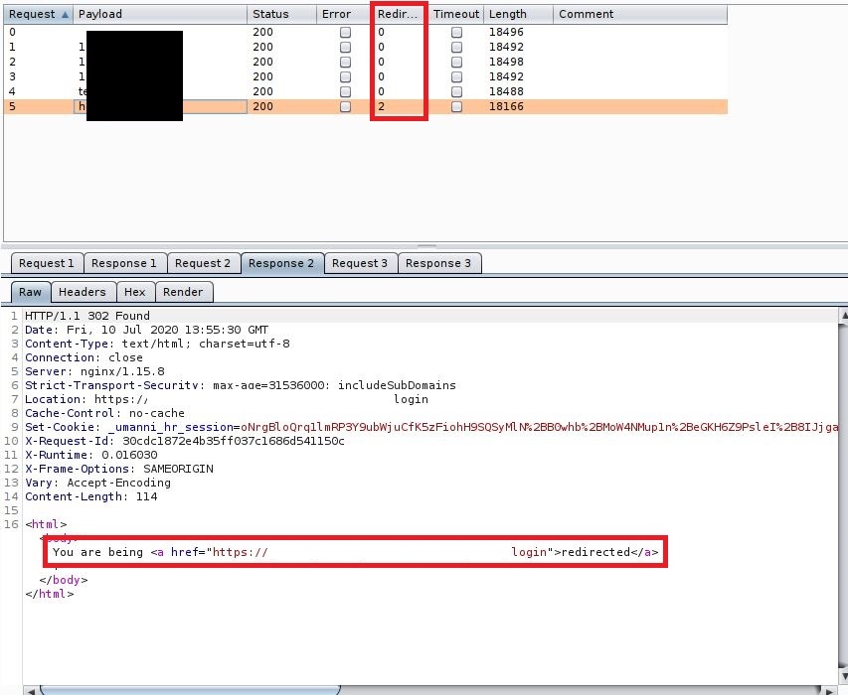This screenshot has width=848, height=695.
Task: Select redirect count 2 in row 5
Action: 382,106
